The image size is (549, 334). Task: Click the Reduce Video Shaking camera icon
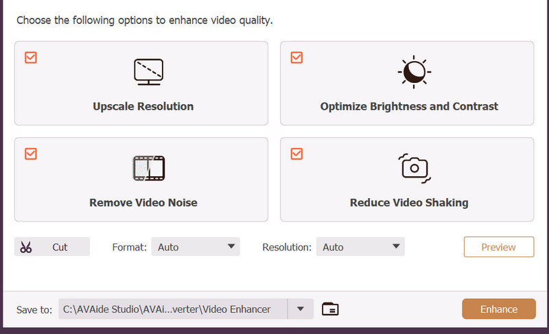click(414, 168)
